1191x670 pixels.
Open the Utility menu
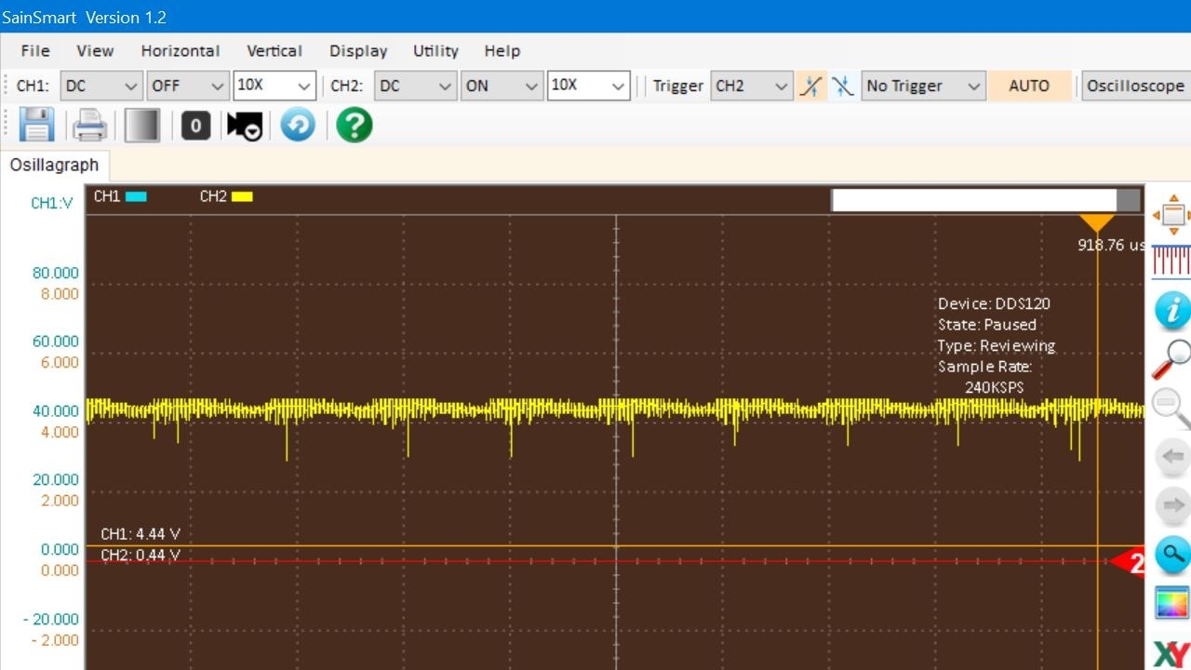click(435, 51)
